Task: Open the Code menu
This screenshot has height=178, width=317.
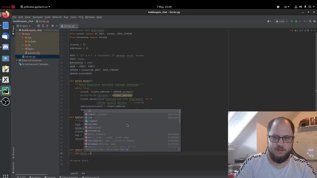Action: click(x=48, y=17)
